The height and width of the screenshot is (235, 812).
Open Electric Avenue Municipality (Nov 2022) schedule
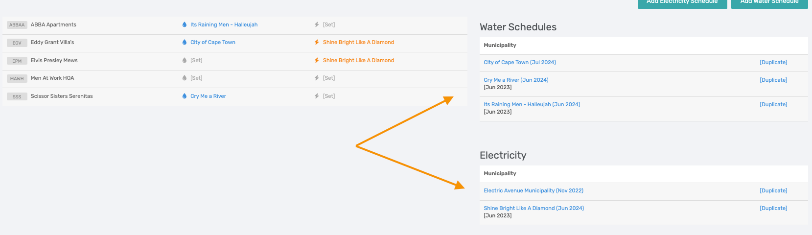[x=533, y=190]
